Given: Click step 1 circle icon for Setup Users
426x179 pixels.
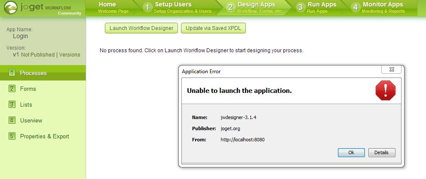Looking at the screenshot, I should [147, 8].
